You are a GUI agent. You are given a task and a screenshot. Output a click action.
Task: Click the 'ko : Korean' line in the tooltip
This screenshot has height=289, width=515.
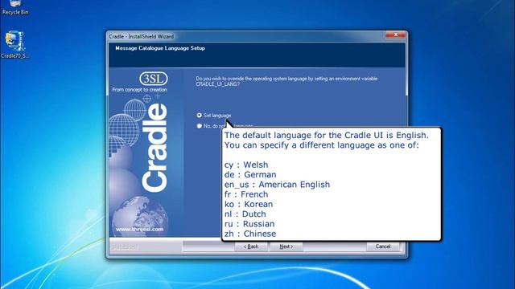coord(249,204)
